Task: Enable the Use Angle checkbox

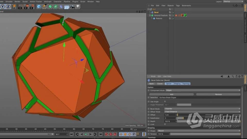Action: tap(165, 101)
